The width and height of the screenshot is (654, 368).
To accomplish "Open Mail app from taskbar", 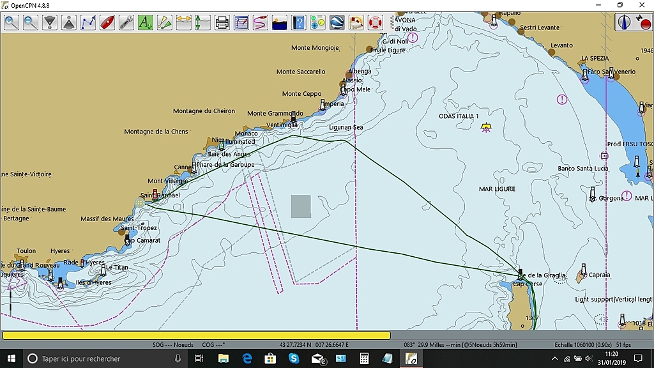I will 318,358.
